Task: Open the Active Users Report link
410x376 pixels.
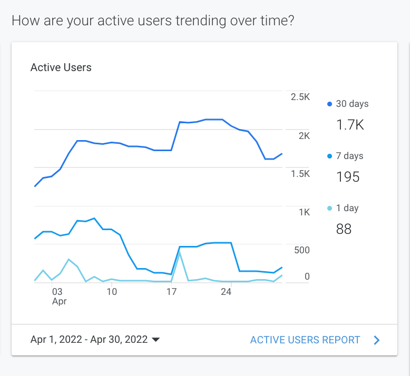Action: (x=305, y=340)
